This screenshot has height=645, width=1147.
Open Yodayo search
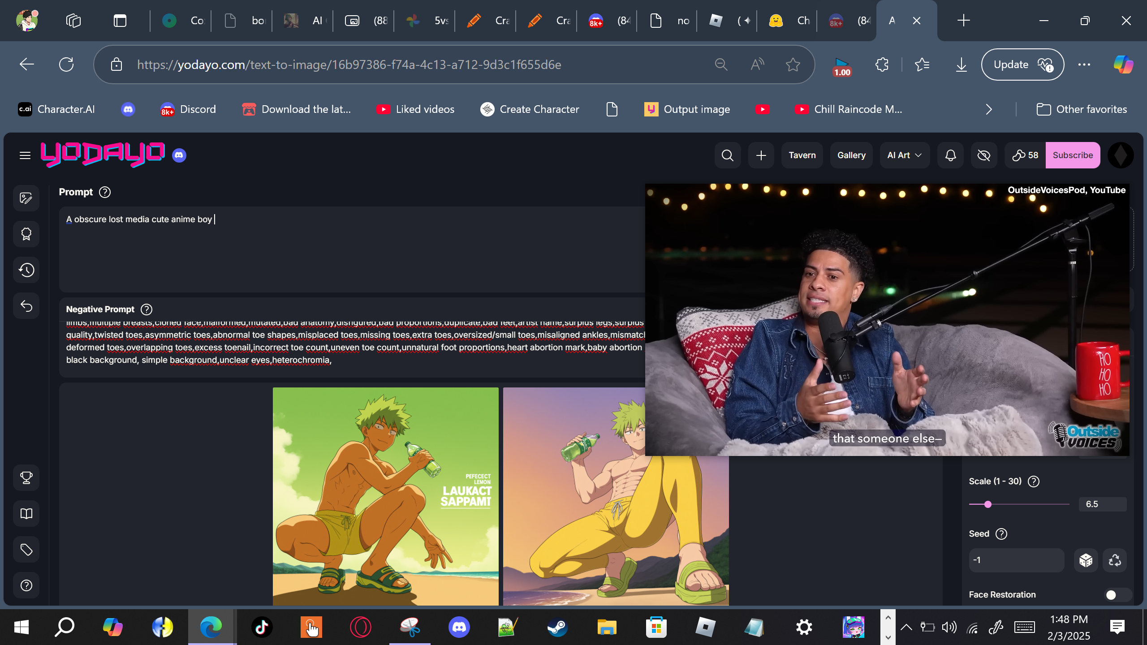coord(728,155)
